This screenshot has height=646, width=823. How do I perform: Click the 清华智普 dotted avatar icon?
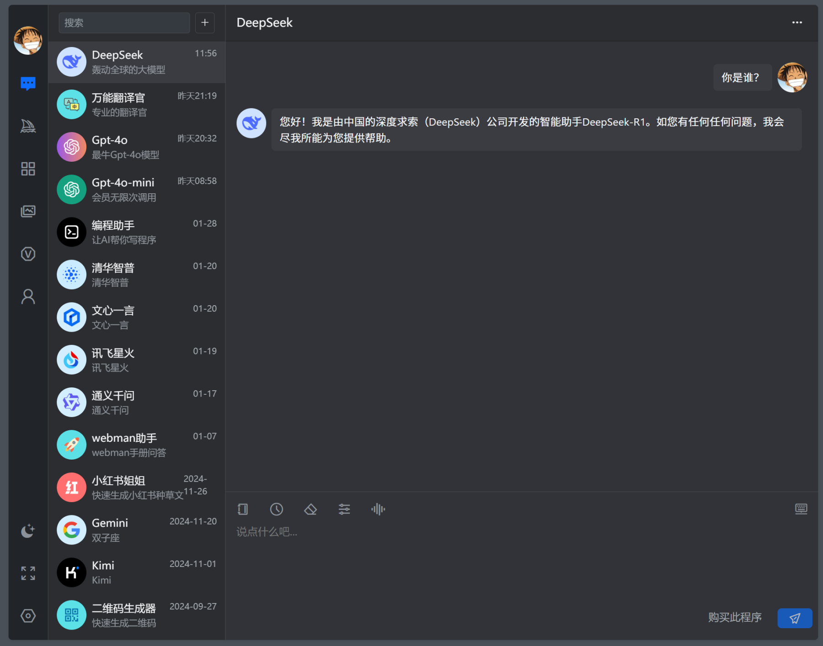click(71, 274)
